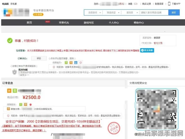Image resolution: width=185 pixels, height=139 pixels.
Task: Open 个人中心 in navigation bar
Action: [114, 23]
